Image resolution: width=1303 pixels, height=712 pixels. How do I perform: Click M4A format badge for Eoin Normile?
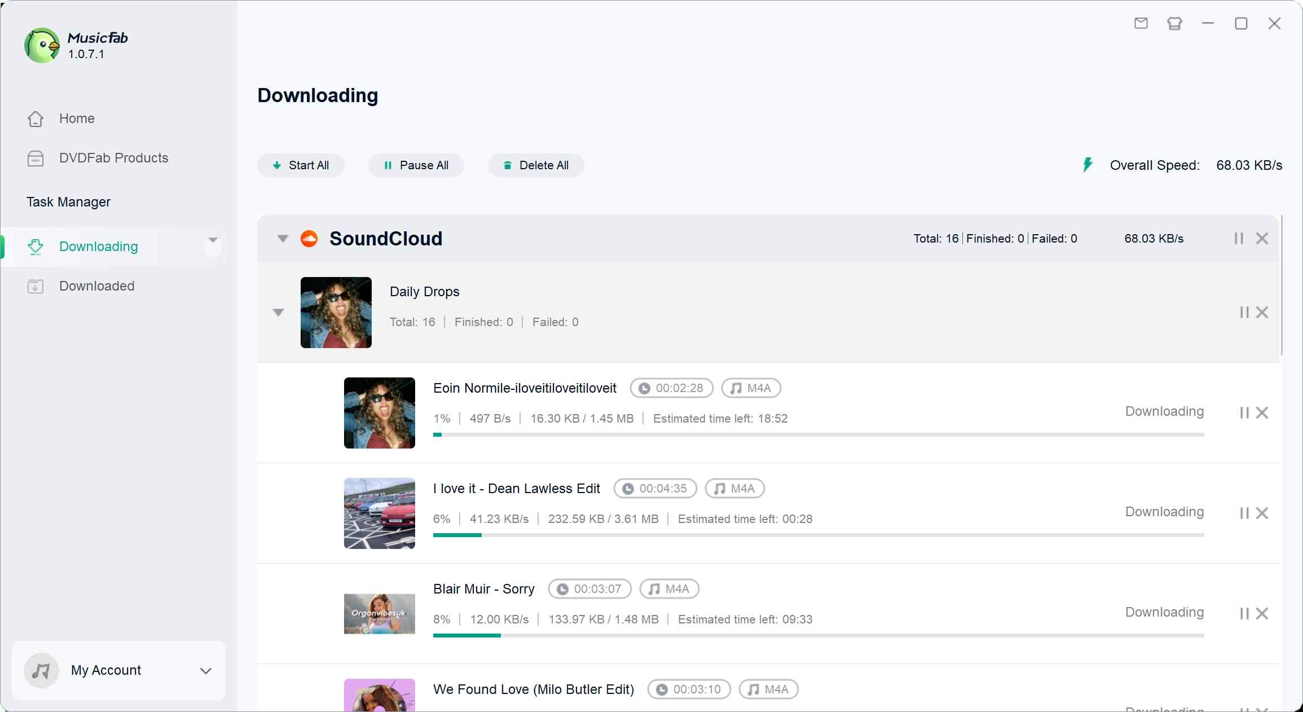(751, 388)
